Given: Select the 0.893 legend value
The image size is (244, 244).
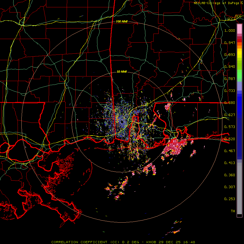Looking at the screenshot, I should 230,54.
